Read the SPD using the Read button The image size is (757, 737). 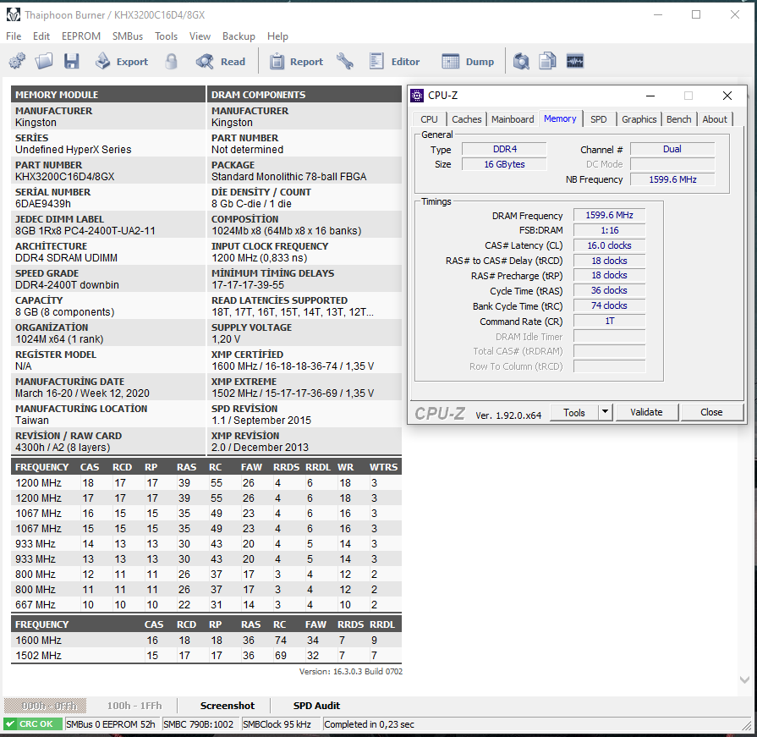[221, 62]
